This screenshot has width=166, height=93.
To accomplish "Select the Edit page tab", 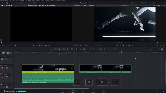I will pos(73,91).
